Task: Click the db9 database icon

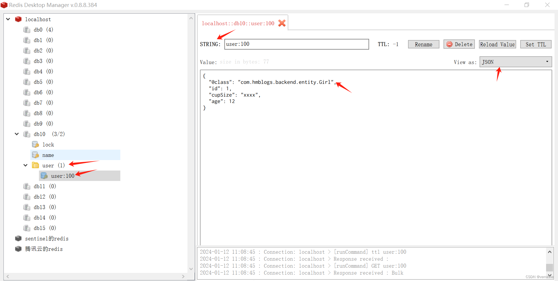Action: pyautogui.click(x=27, y=124)
